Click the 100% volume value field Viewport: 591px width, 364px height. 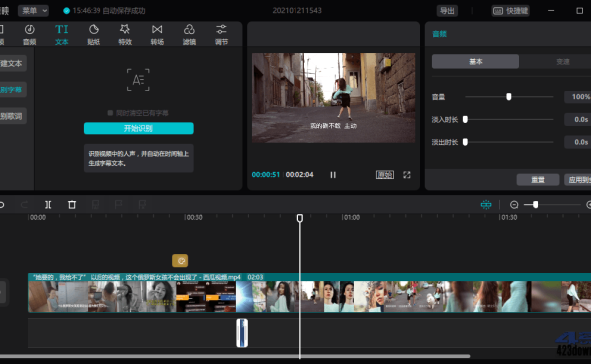coord(578,97)
